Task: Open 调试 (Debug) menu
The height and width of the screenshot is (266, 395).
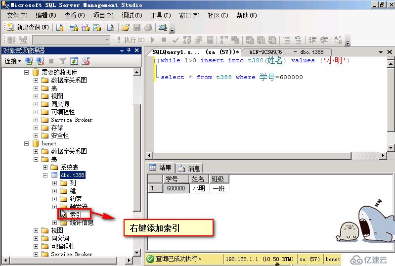Action: (132, 15)
